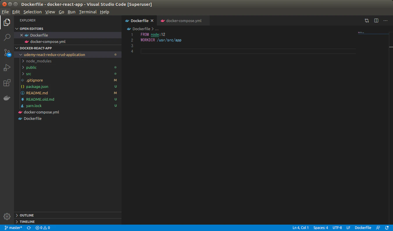Screen dimensions: 393x231
Task: Open the File menu
Action: (5, 12)
